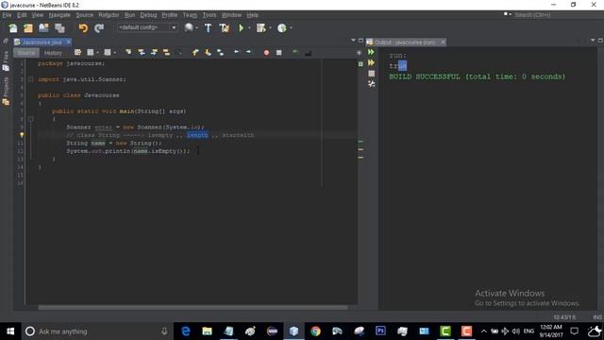Image resolution: width=604 pixels, height=340 pixels.
Task: Collapse the import statement code fold
Action: pos(31,79)
